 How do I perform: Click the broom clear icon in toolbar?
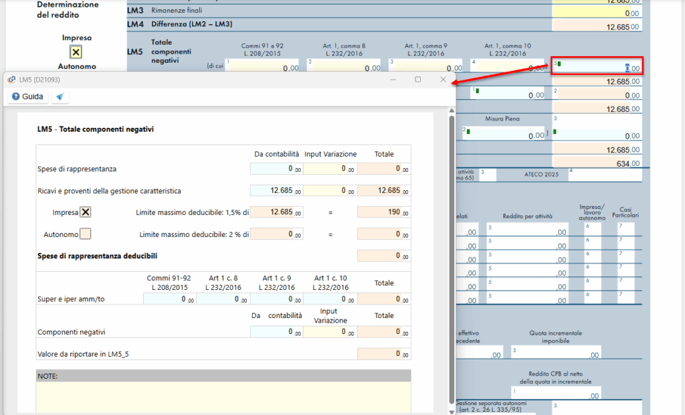pyautogui.click(x=60, y=97)
